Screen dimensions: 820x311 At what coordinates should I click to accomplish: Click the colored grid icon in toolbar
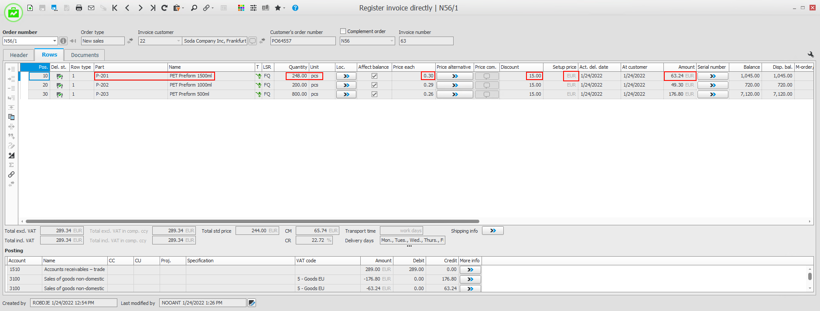point(241,8)
